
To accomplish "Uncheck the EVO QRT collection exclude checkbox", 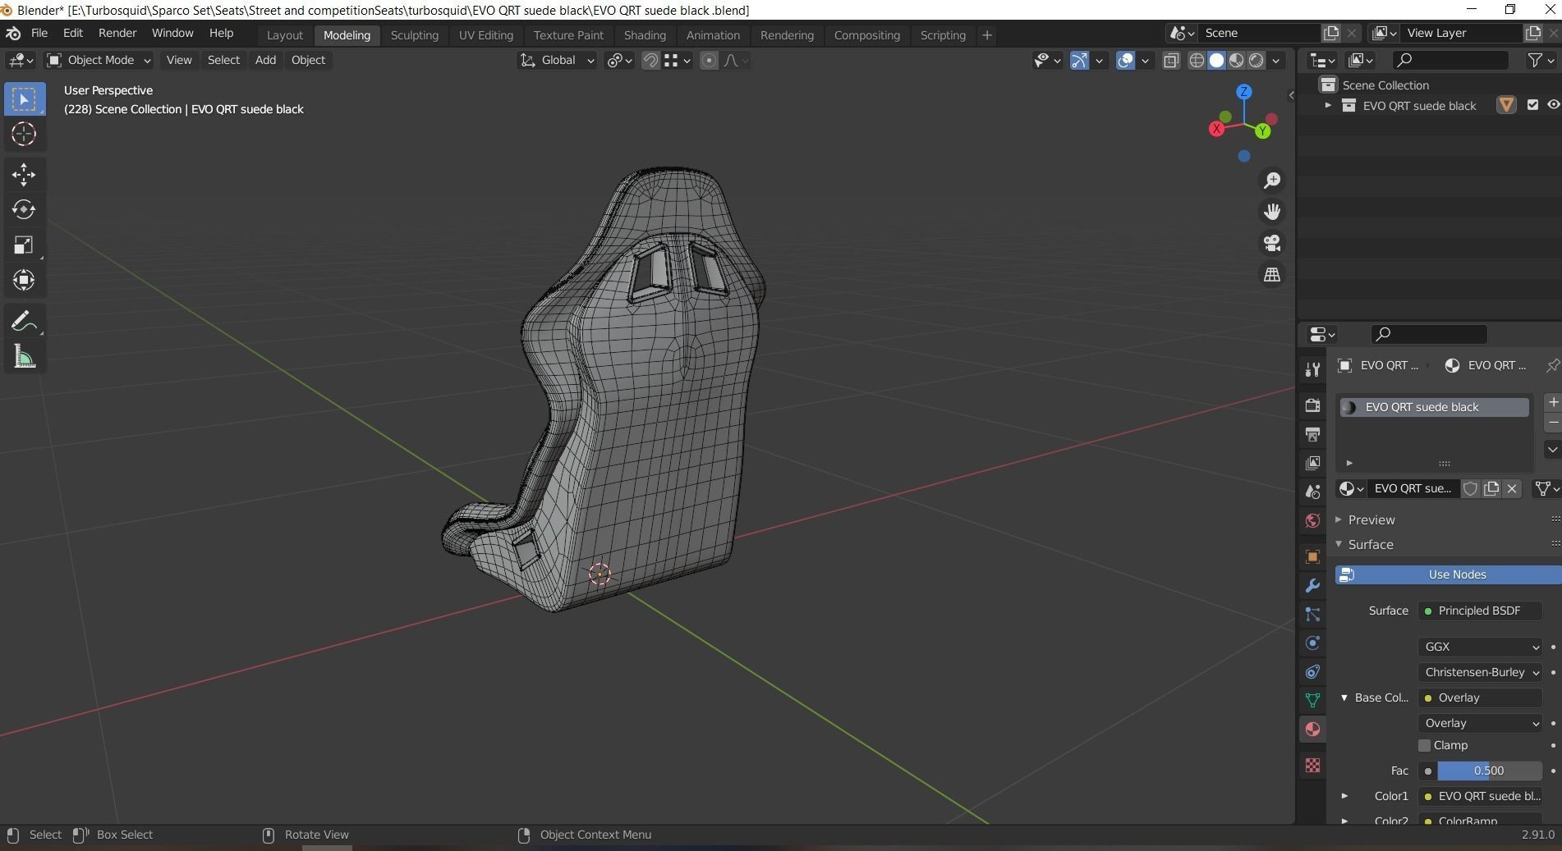I will coord(1532,105).
